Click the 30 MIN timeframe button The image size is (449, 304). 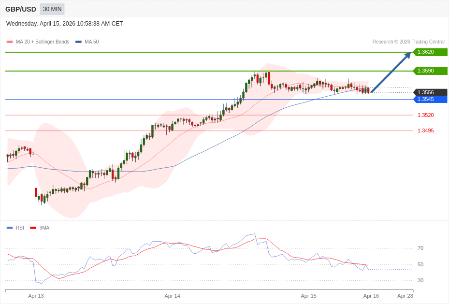pyautogui.click(x=52, y=9)
